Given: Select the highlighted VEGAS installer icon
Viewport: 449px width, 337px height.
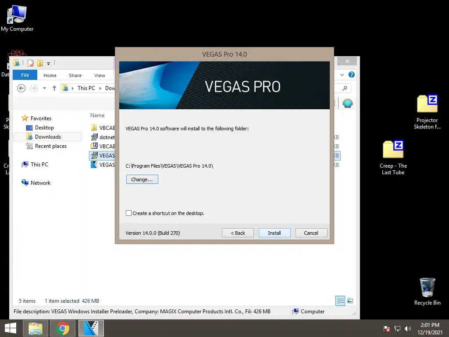Looking at the screenshot, I should [x=94, y=156].
